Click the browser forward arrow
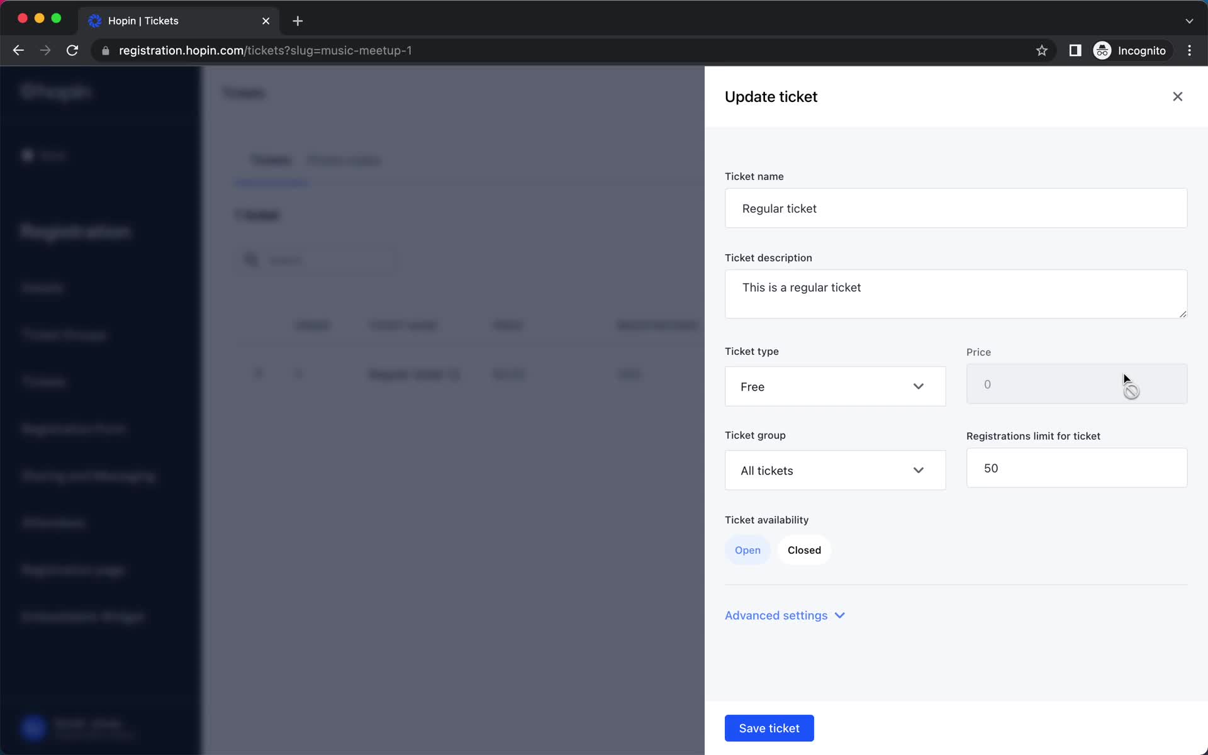 [x=45, y=50]
